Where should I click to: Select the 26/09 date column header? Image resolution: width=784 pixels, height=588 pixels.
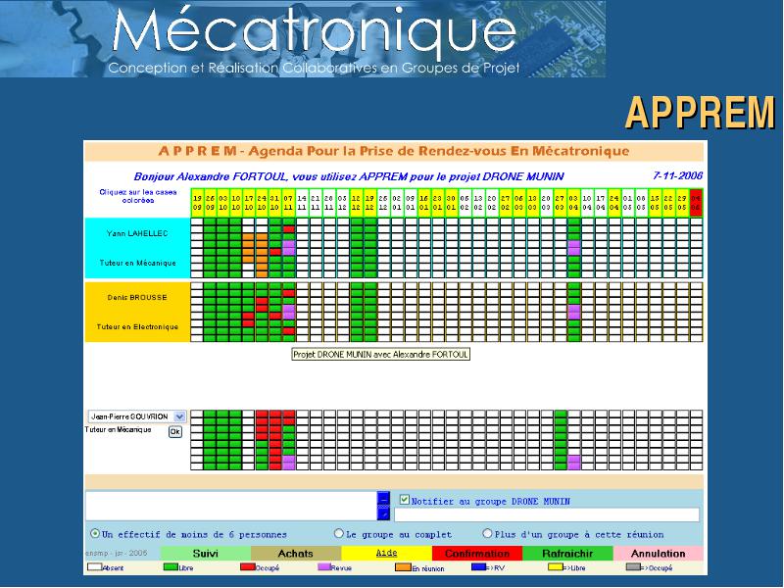pyautogui.click(x=211, y=203)
